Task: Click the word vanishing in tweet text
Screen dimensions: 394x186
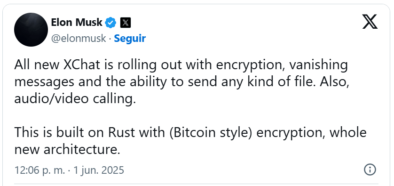Action: [x=318, y=65]
